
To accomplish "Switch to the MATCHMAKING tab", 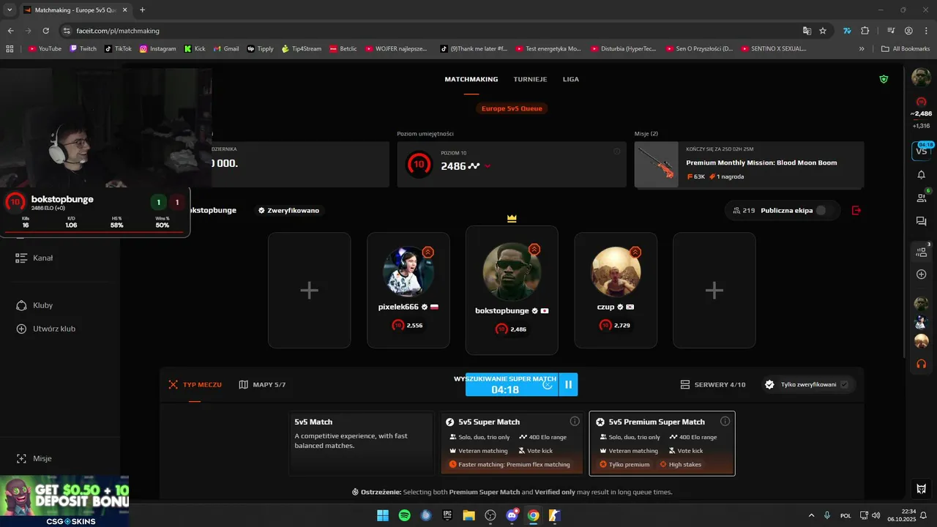I will tap(471, 79).
